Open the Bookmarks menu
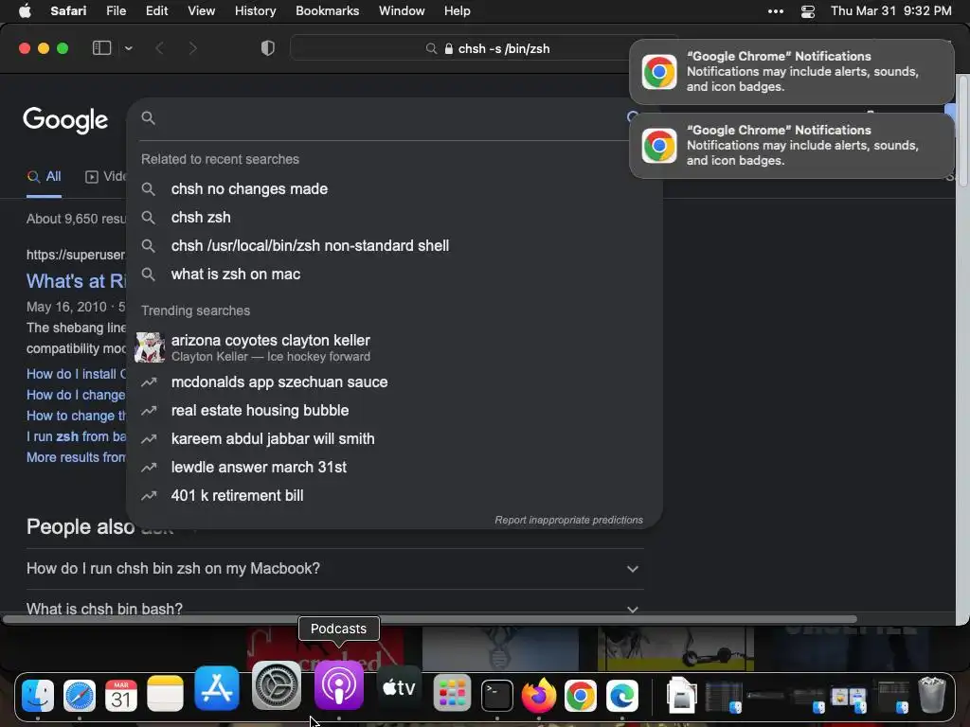970x727 pixels. 327,11
